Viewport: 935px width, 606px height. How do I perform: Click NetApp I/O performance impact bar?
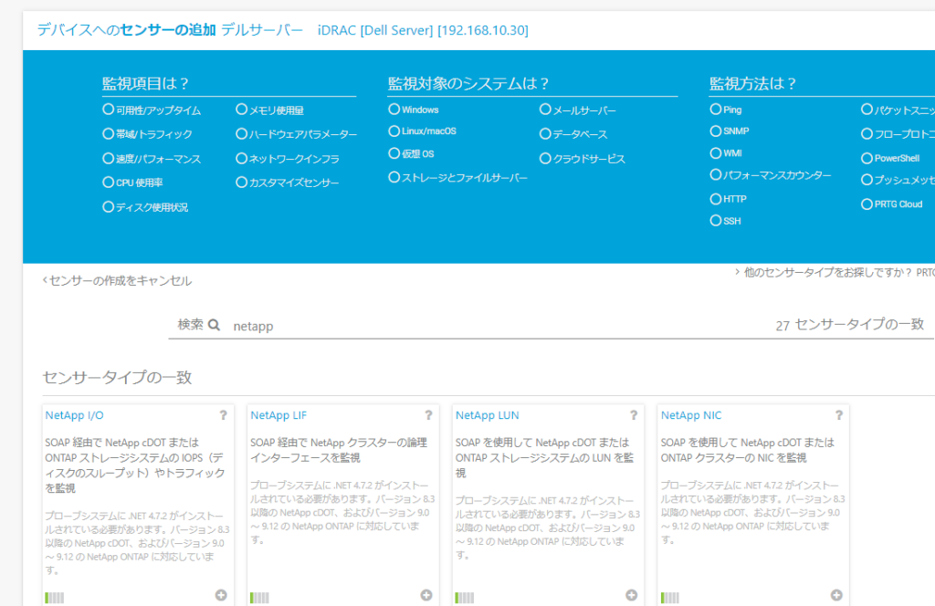(54, 598)
